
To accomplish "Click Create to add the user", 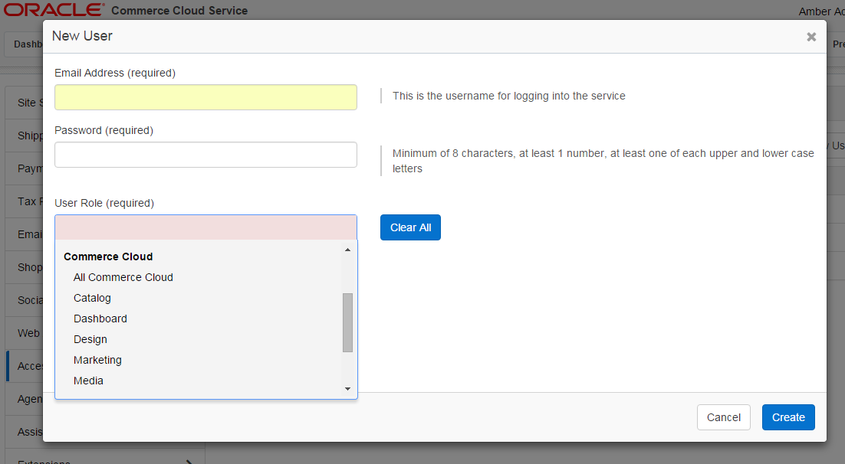I will (788, 417).
